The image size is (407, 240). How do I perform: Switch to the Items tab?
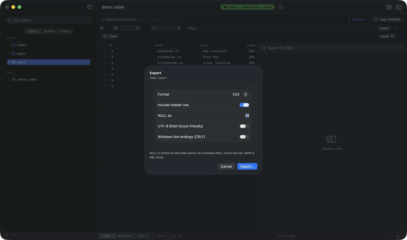click(33, 31)
